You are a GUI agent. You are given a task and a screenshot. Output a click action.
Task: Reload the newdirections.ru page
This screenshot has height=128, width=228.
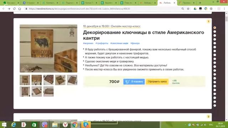coord(14,9)
